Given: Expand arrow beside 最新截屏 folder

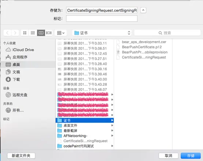Looking at the screenshot, I should point(112,131).
